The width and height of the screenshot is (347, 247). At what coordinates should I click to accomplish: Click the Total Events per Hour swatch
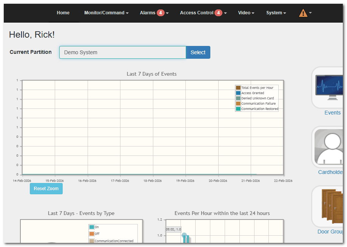[x=238, y=88]
